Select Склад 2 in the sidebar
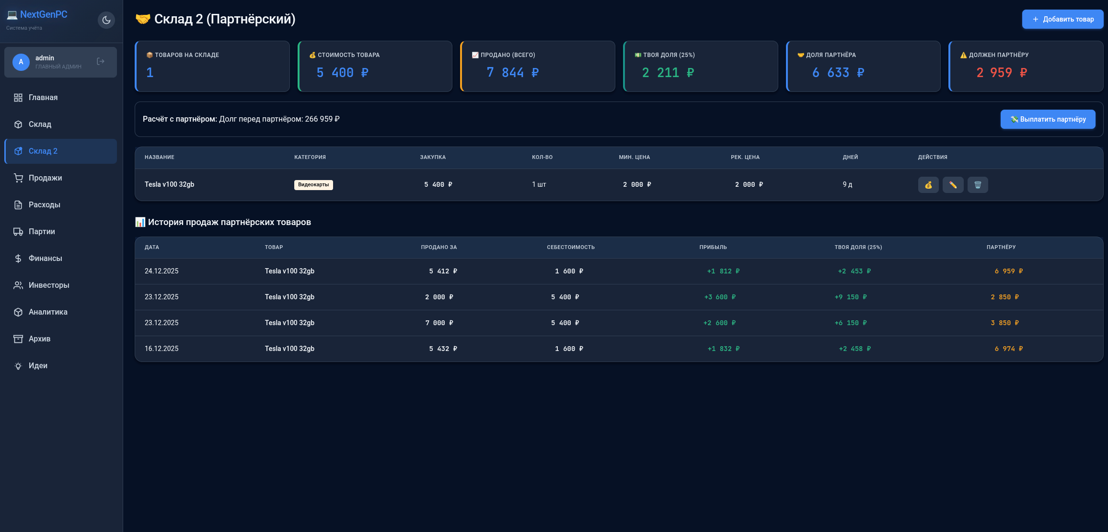 pyautogui.click(x=60, y=151)
